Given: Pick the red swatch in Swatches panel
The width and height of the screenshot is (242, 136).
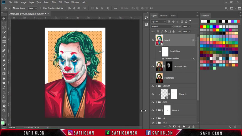Looking at the screenshot, I should (x=202, y=27).
